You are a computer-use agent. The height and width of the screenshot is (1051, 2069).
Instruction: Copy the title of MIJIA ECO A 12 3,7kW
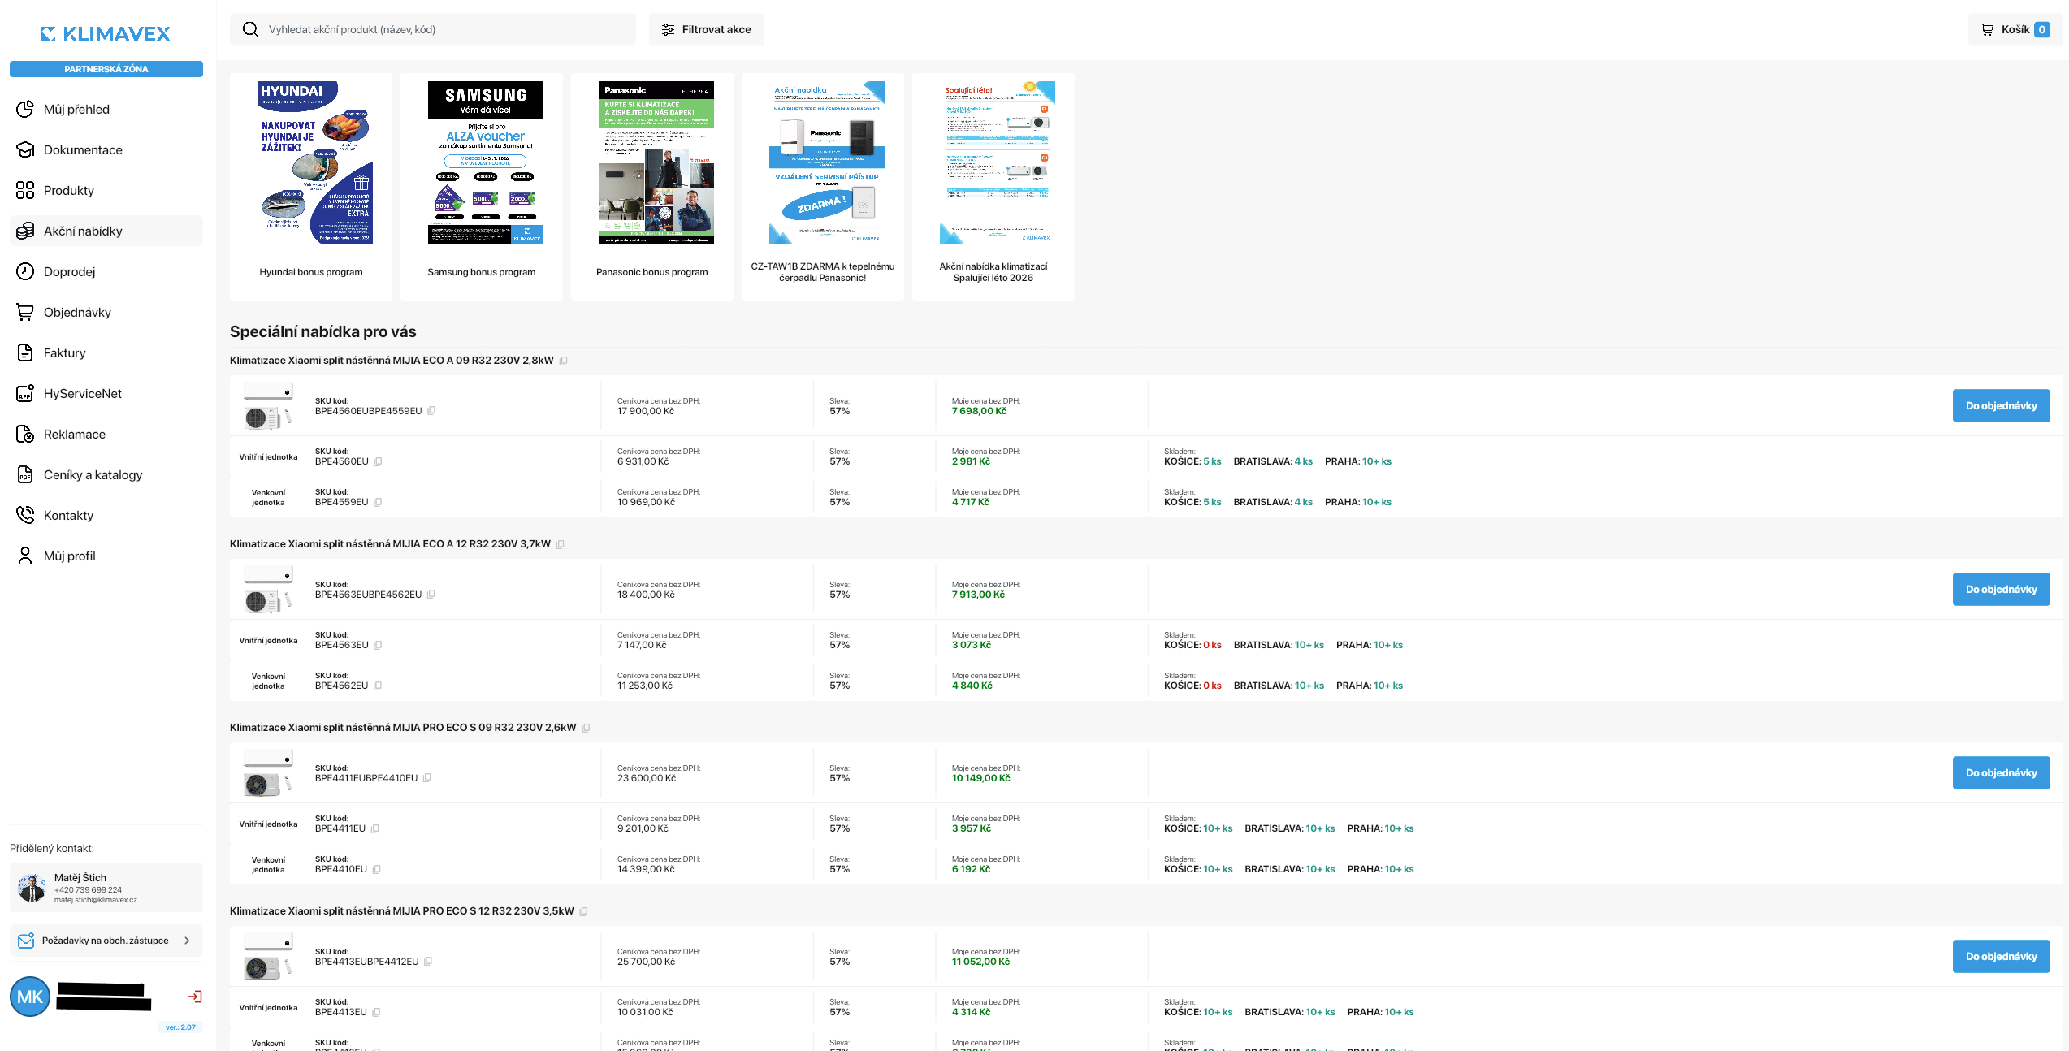tap(560, 544)
